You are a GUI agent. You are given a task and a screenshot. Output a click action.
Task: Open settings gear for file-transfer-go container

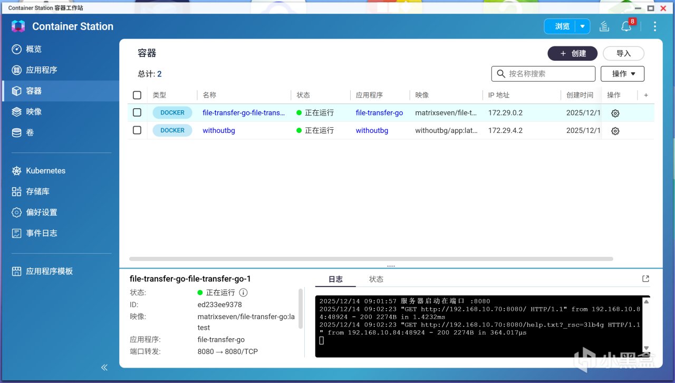pos(615,113)
